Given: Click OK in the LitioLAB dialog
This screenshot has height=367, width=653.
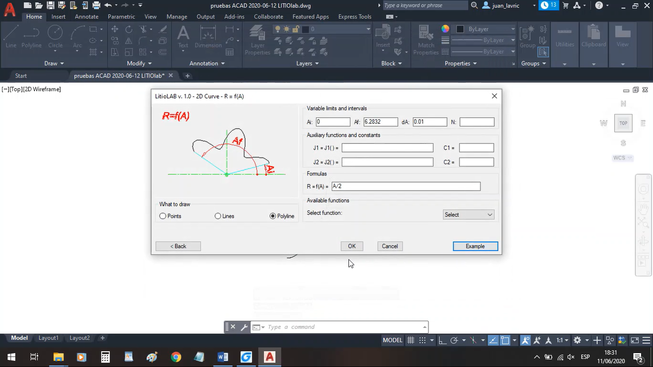Looking at the screenshot, I should click(x=352, y=246).
